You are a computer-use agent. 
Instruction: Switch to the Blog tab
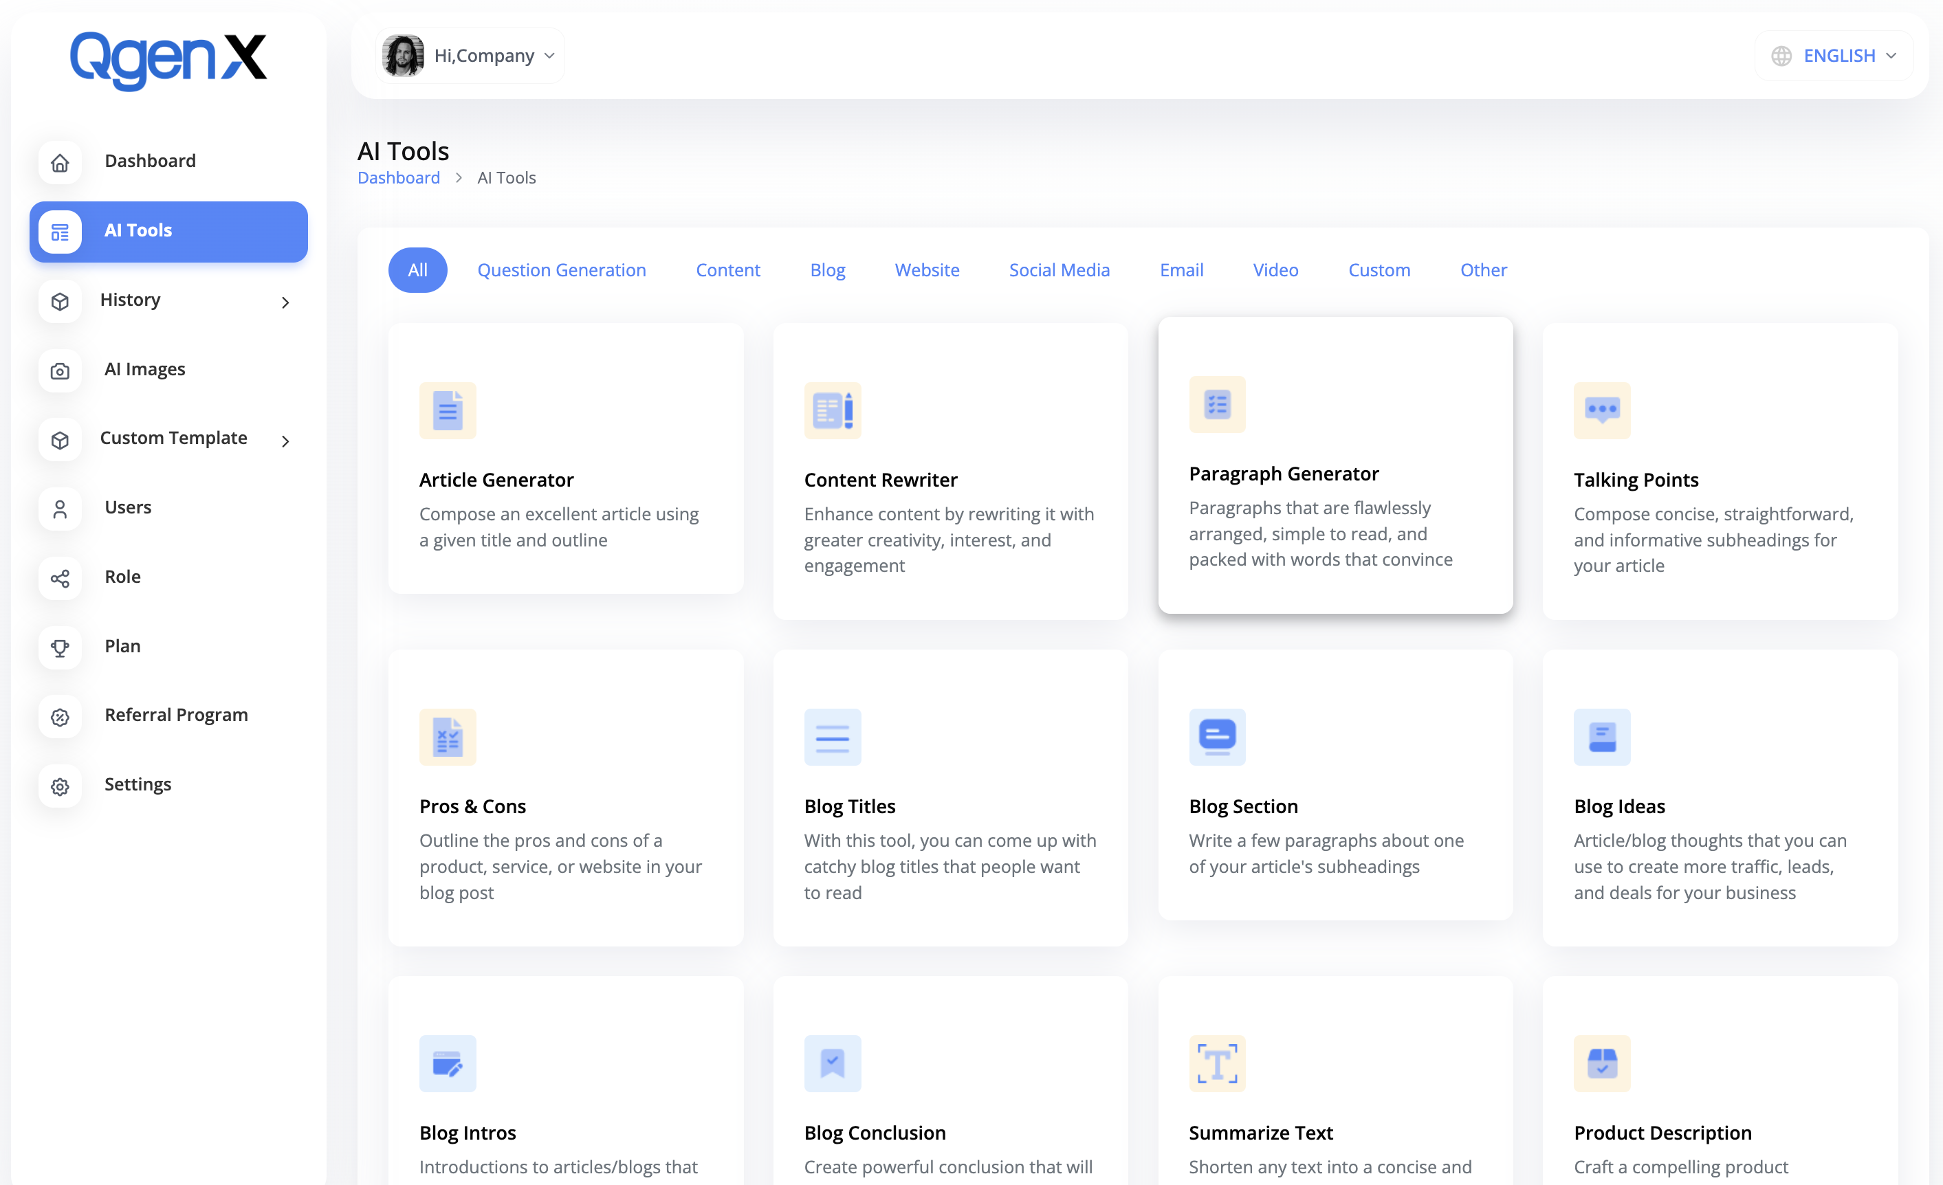(827, 269)
